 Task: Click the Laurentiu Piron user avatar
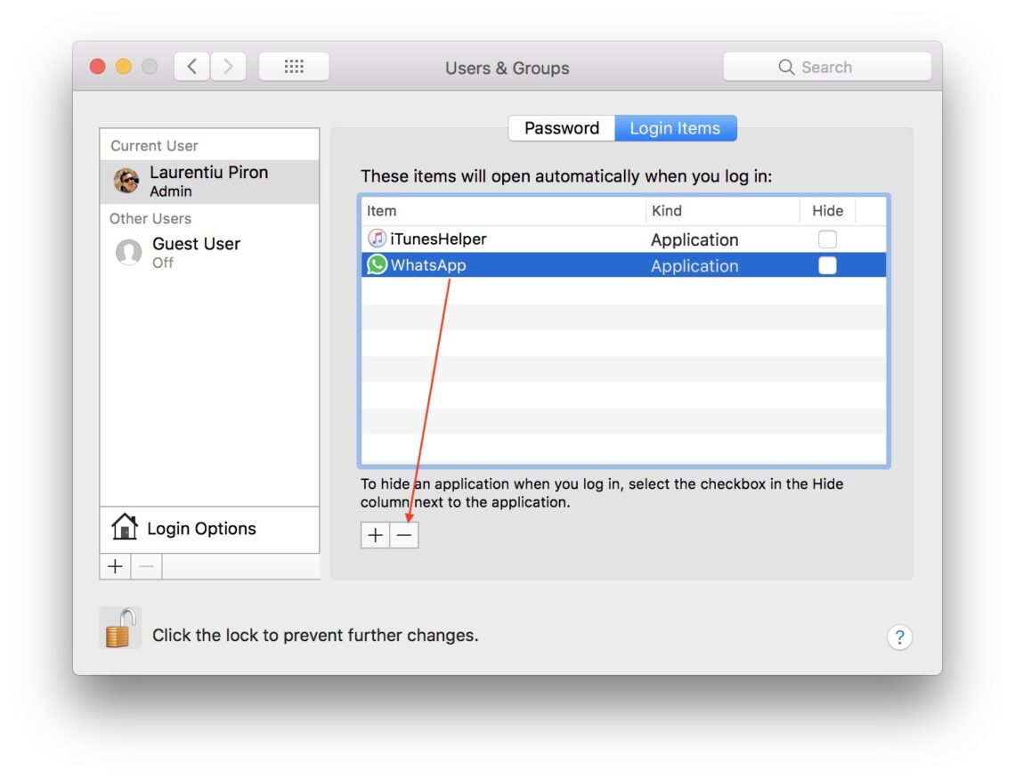click(126, 181)
